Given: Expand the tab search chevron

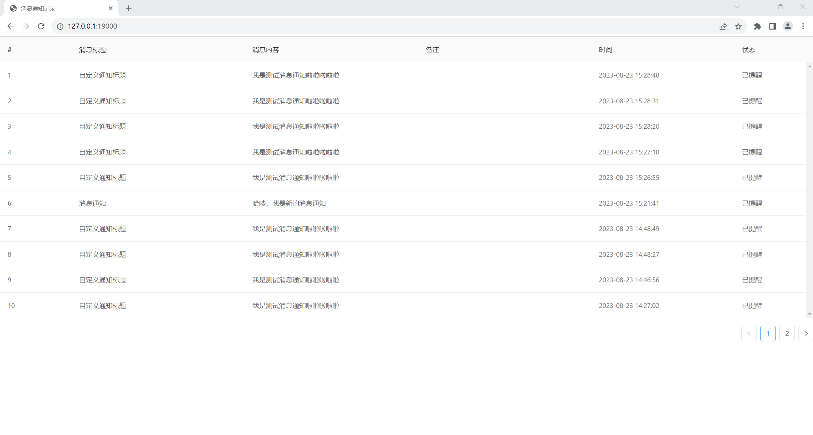Looking at the screenshot, I should tap(737, 7).
